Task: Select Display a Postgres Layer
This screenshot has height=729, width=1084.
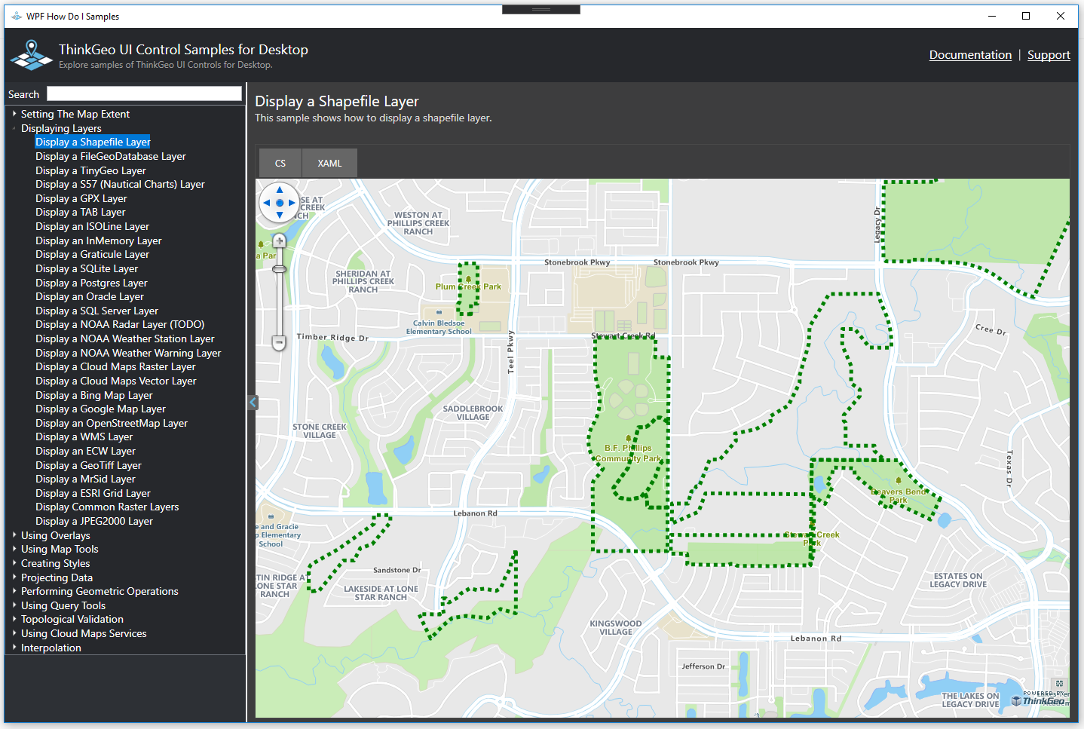Action: [91, 283]
